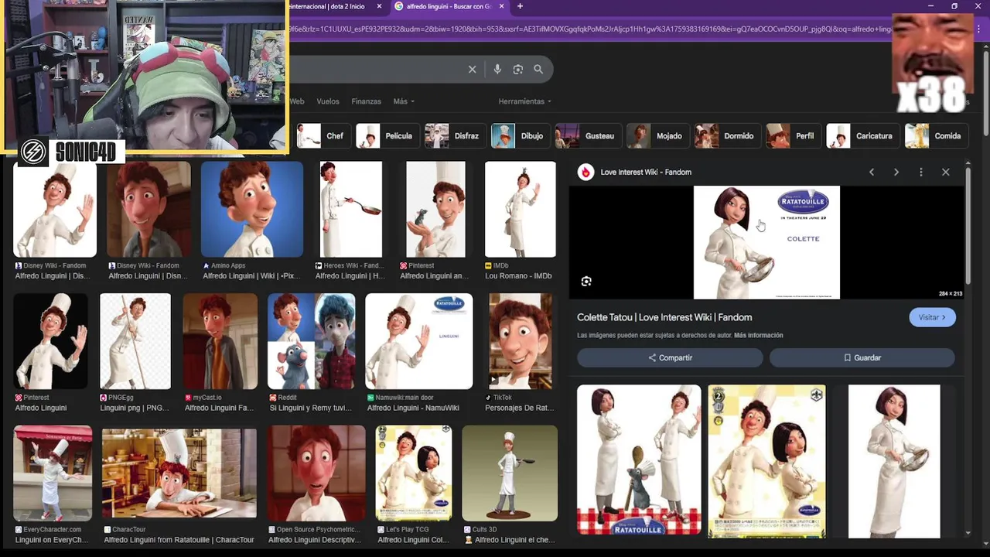Click the Lou Romano - IMDb caption

point(518,276)
